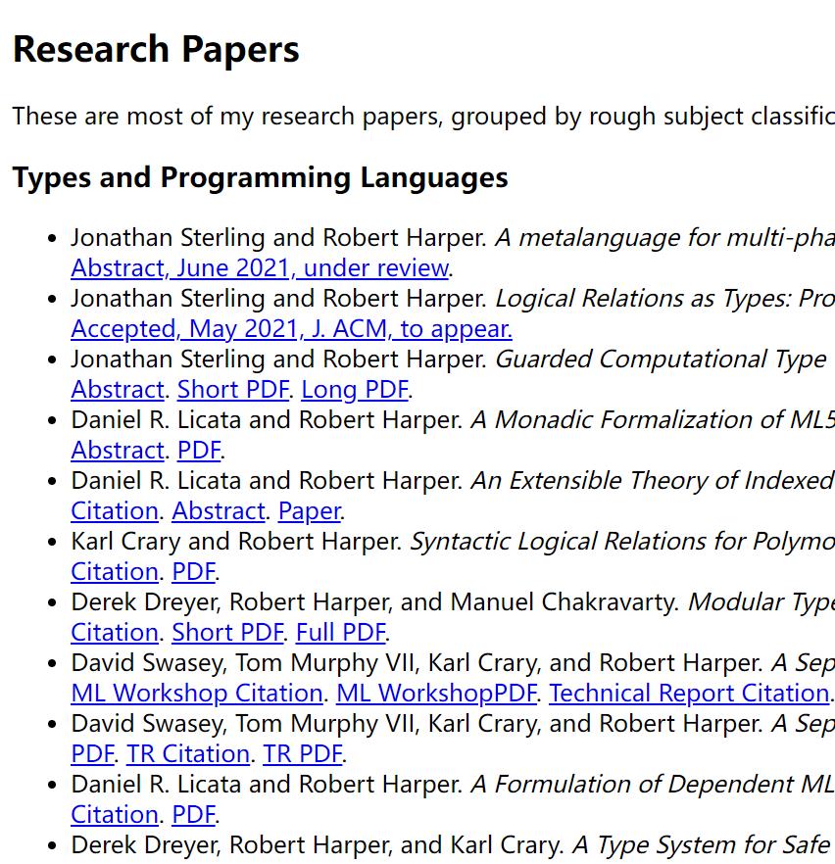Open the Full PDF link
835x864 pixels.
341,633
